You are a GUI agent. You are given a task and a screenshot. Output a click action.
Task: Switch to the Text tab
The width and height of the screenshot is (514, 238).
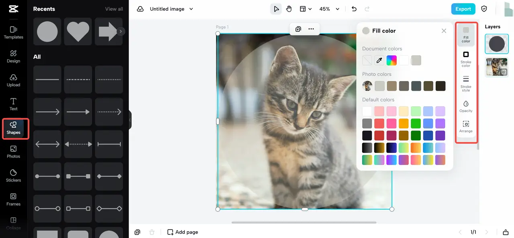[13, 104]
